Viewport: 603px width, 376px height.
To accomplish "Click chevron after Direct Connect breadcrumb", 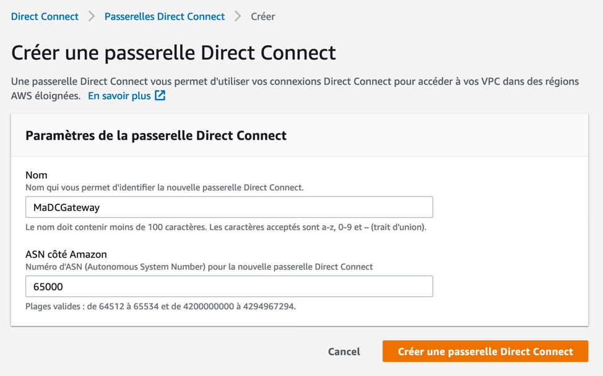I will coord(92,17).
